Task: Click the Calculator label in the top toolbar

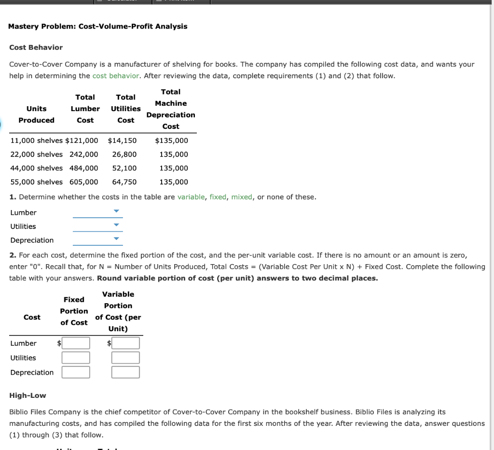Action: pyautogui.click(x=122, y=1)
